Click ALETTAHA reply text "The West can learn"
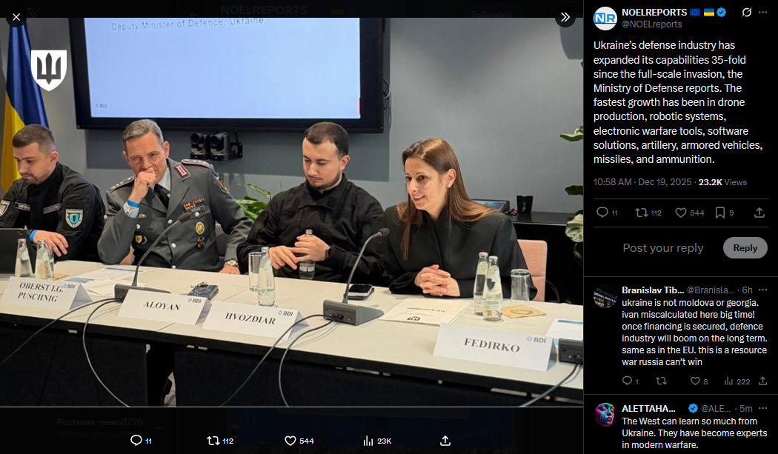This screenshot has width=778, height=454. point(694,433)
